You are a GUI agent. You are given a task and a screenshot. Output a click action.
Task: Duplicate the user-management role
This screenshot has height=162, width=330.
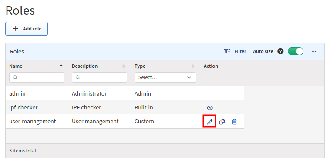222,122
